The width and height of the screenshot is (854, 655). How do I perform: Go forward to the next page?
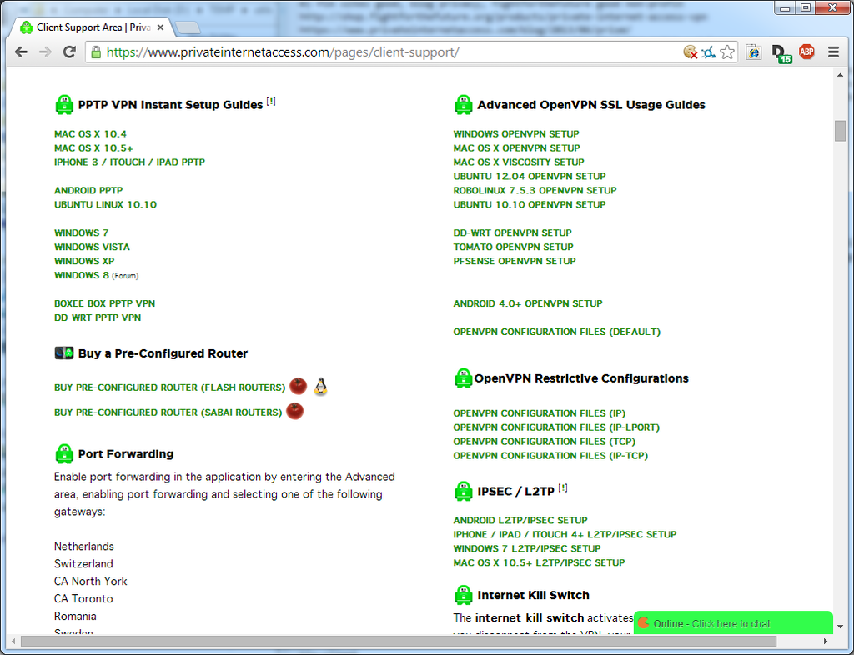(45, 52)
